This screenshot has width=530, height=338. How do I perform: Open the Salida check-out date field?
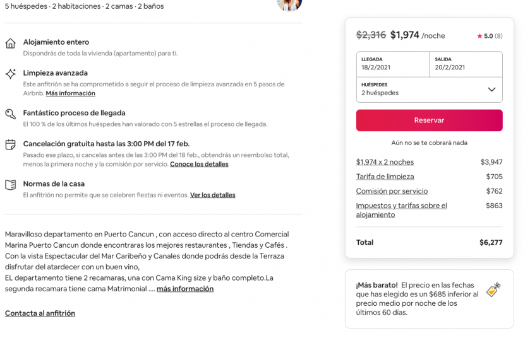(466, 64)
